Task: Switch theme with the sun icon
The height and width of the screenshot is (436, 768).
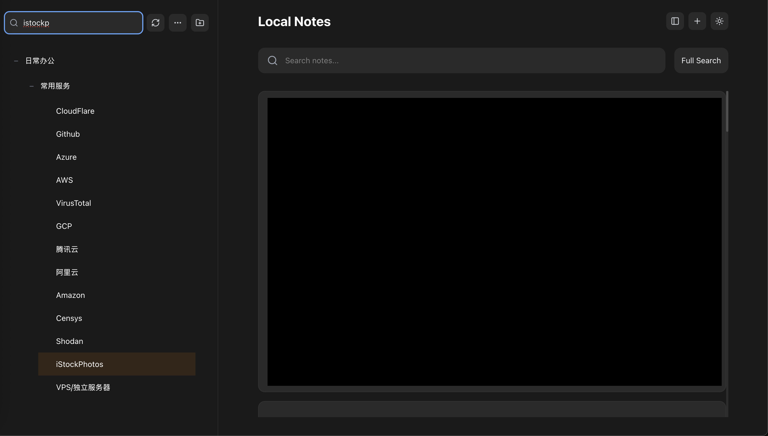Action: (x=719, y=21)
